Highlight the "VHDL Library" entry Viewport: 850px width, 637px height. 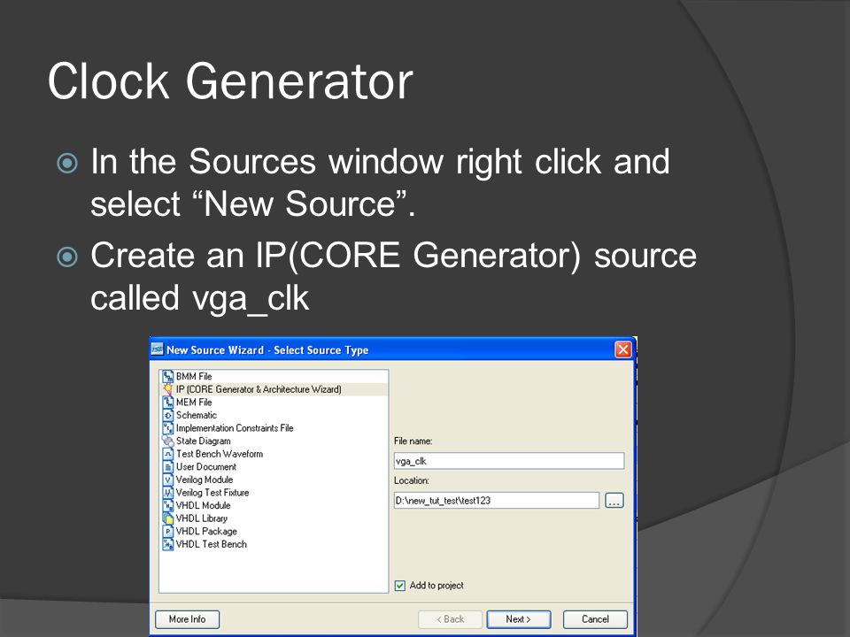(202, 518)
